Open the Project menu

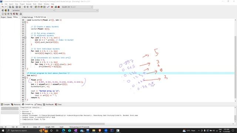pyautogui.click(x=22, y=4)
